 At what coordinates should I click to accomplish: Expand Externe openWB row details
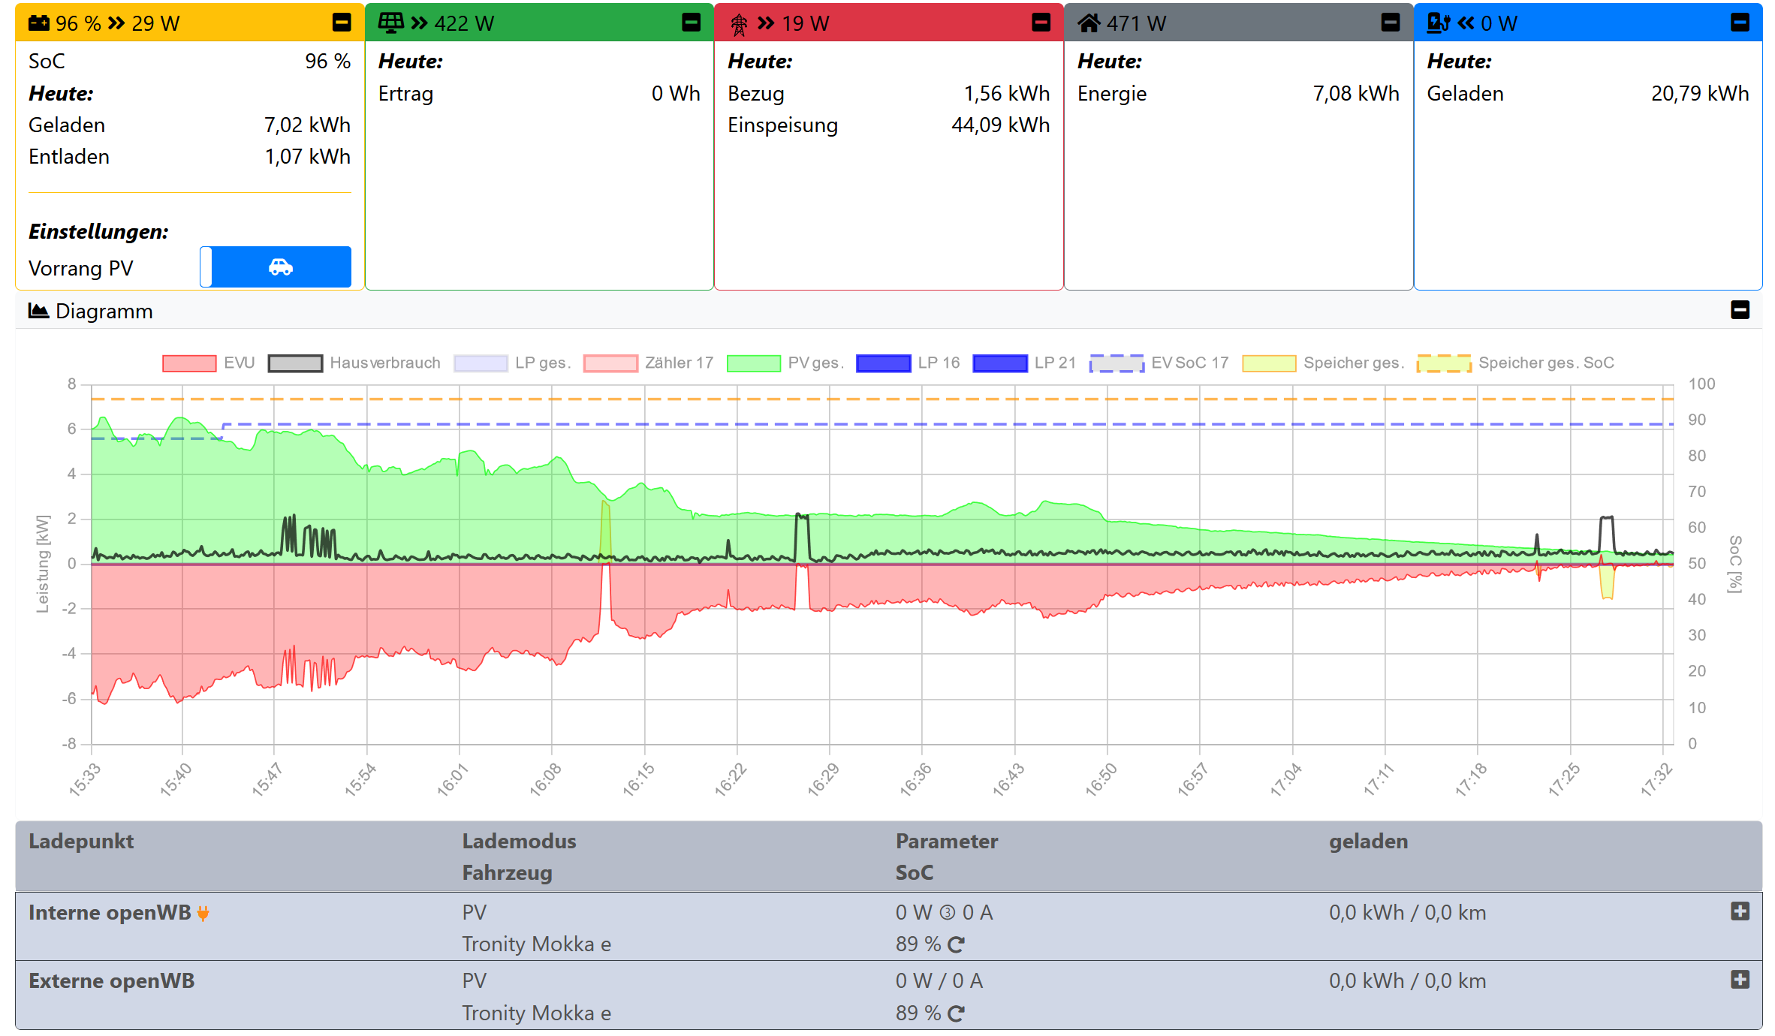[x=1740, y=980]
